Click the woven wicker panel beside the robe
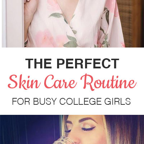The height and width of the screenshot is (144, 144). [x=130, y=23]
